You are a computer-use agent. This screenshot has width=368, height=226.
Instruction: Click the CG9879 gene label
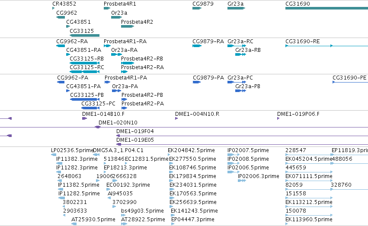[x=203, y=4]
